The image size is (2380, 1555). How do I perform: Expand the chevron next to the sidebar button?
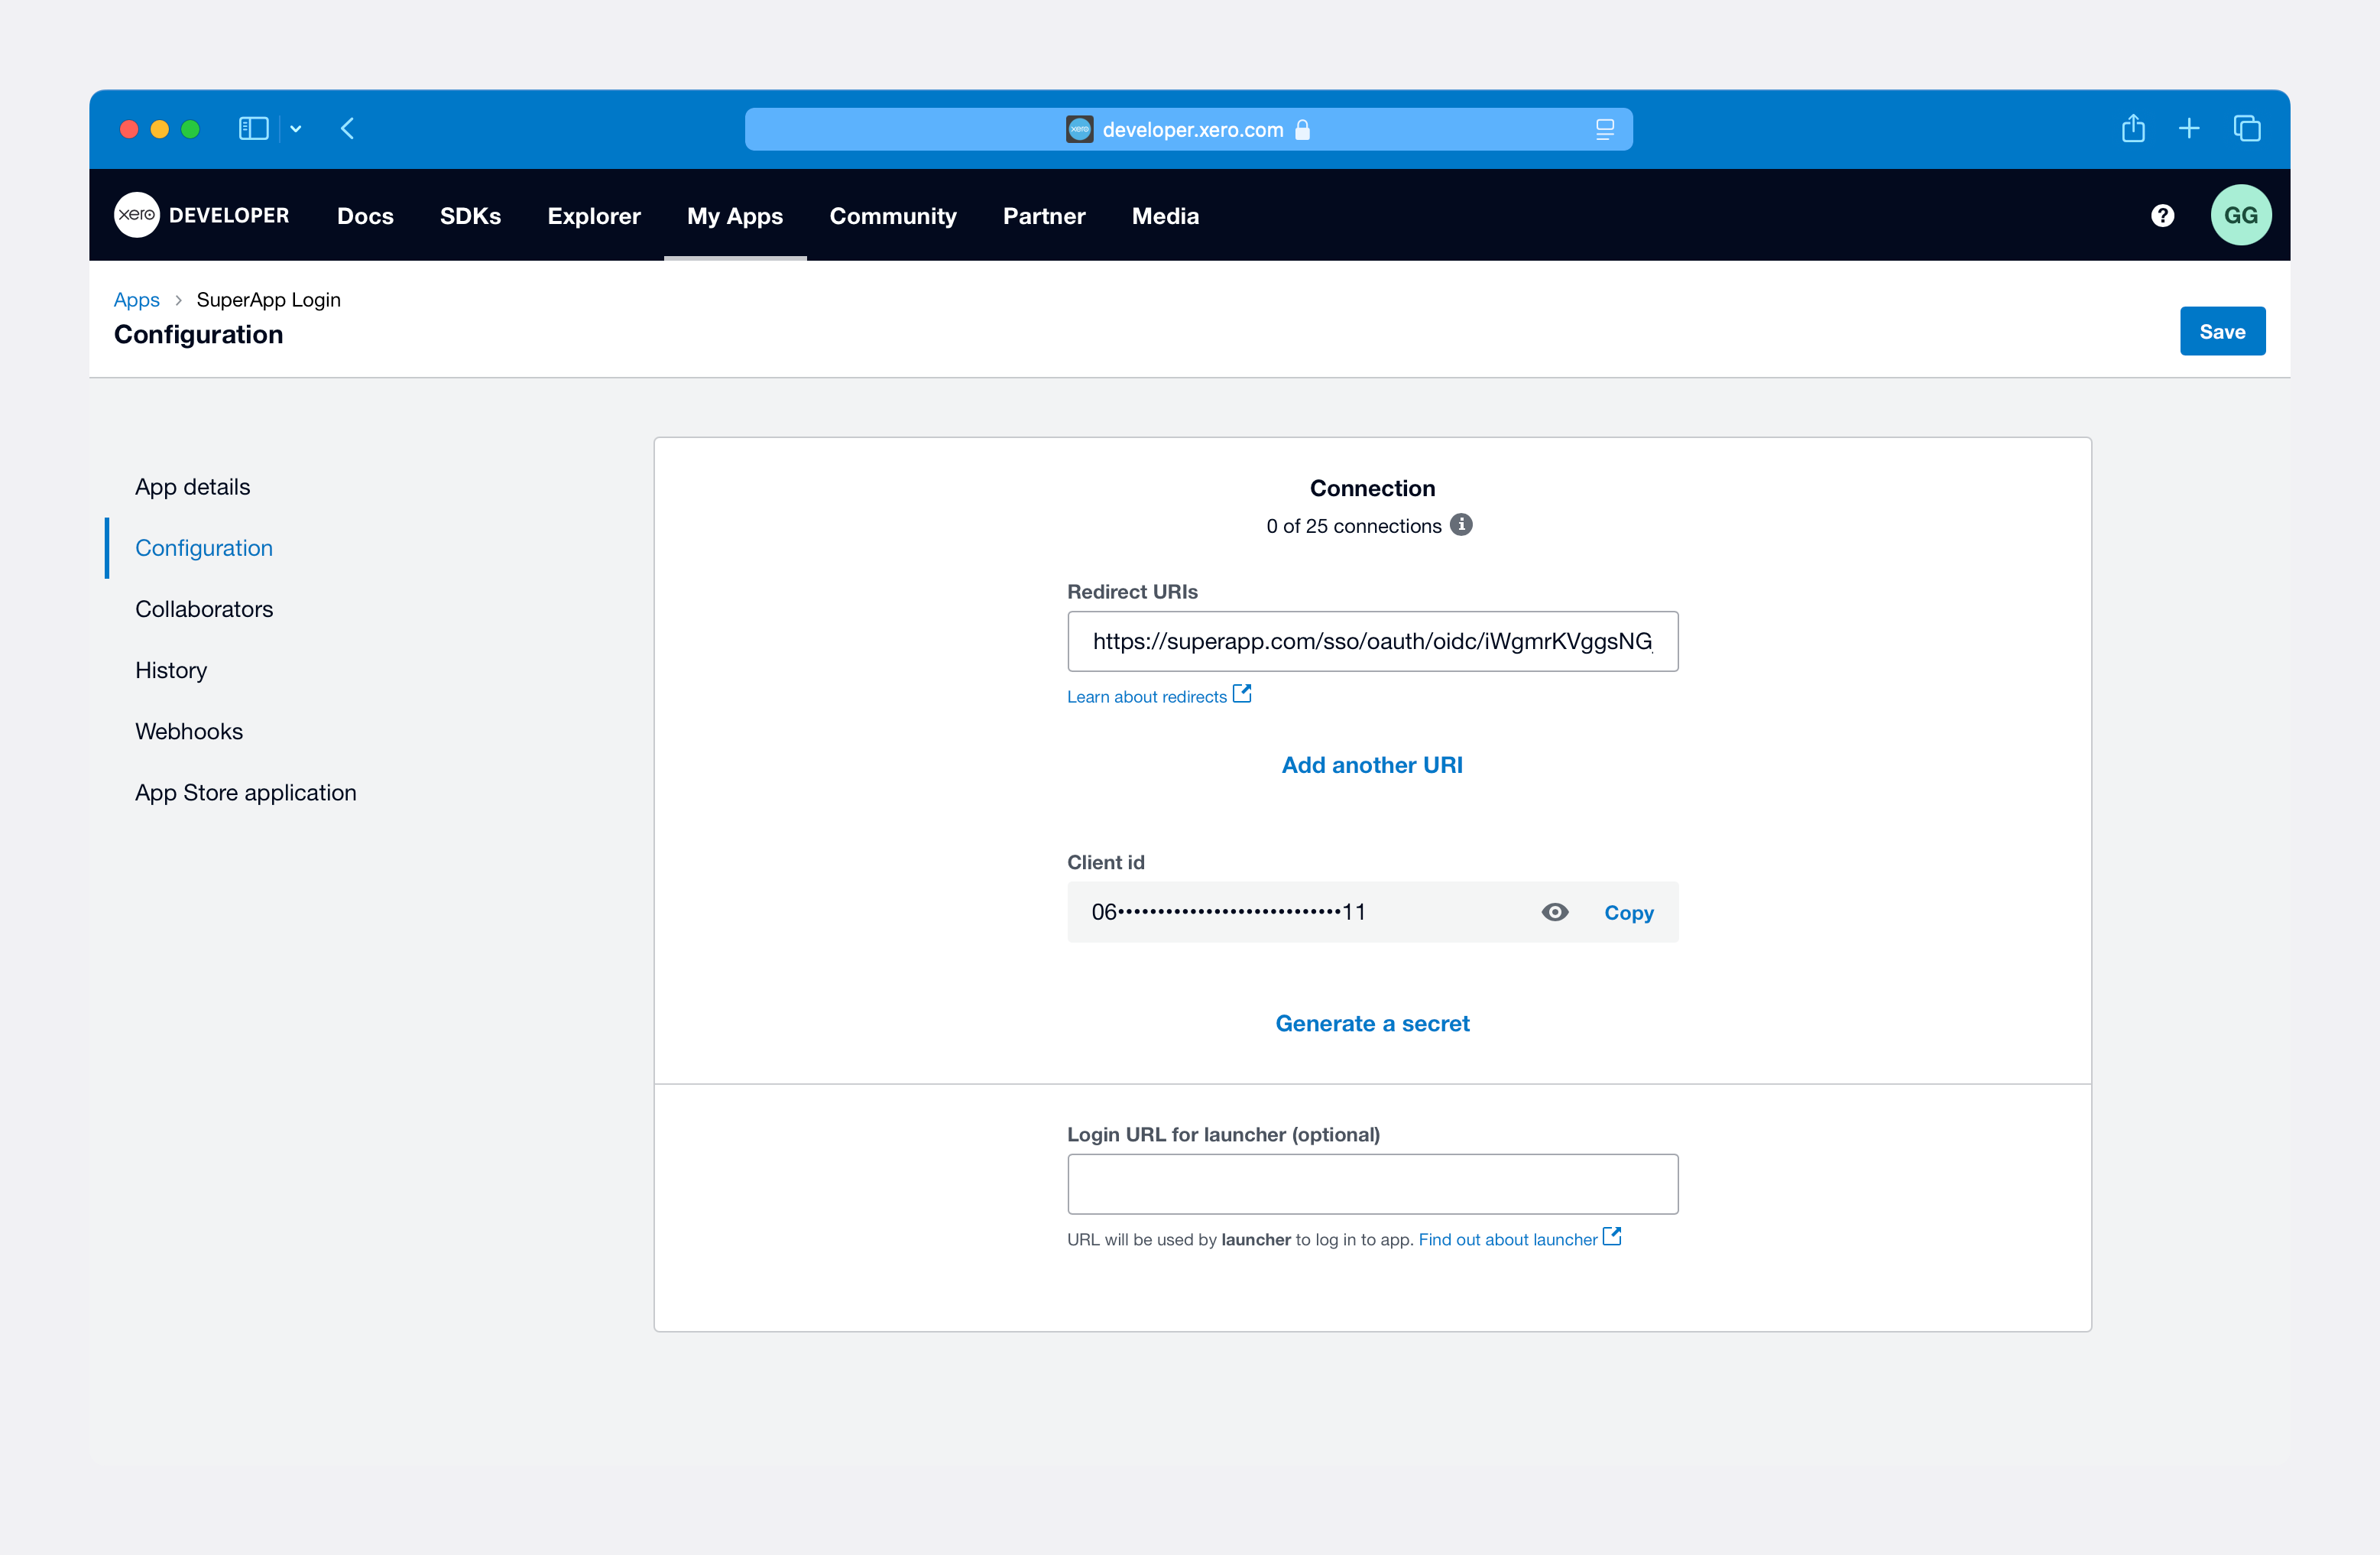pos(294,128)
